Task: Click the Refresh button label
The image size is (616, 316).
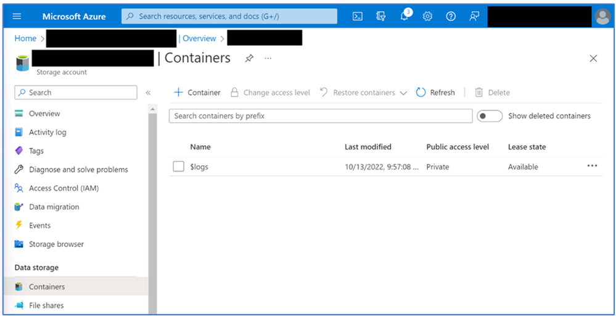Action: tap(442, 93)
